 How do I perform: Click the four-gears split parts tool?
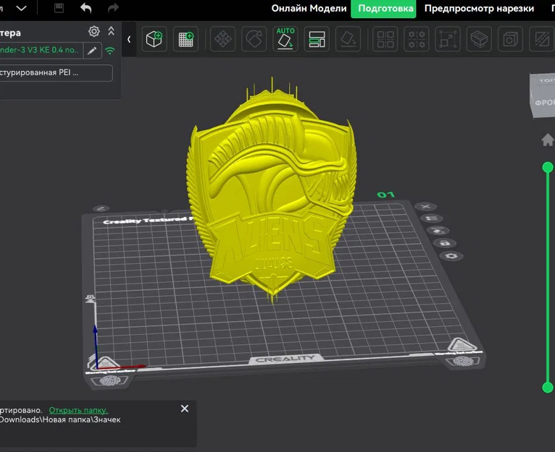pyautogui.click(x=417, y=39)
